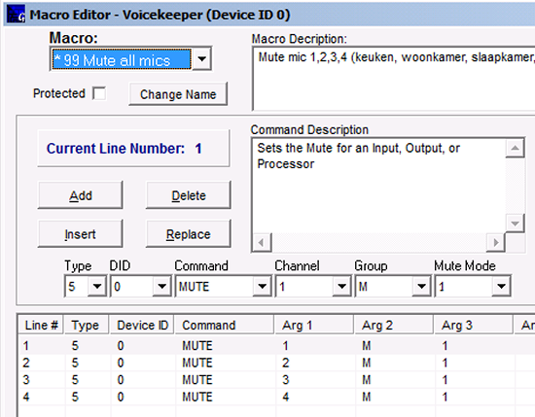Viewport: 535px width, 417px height.
Task: Click the Delete button
Action: click(x=189, y=195)
